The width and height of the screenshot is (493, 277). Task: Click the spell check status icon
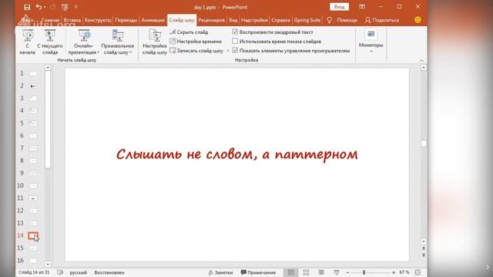pos(60,272)
